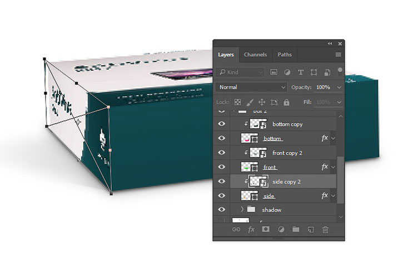
Task: Select the shadow group name
Action: click(x=272, y=210)
